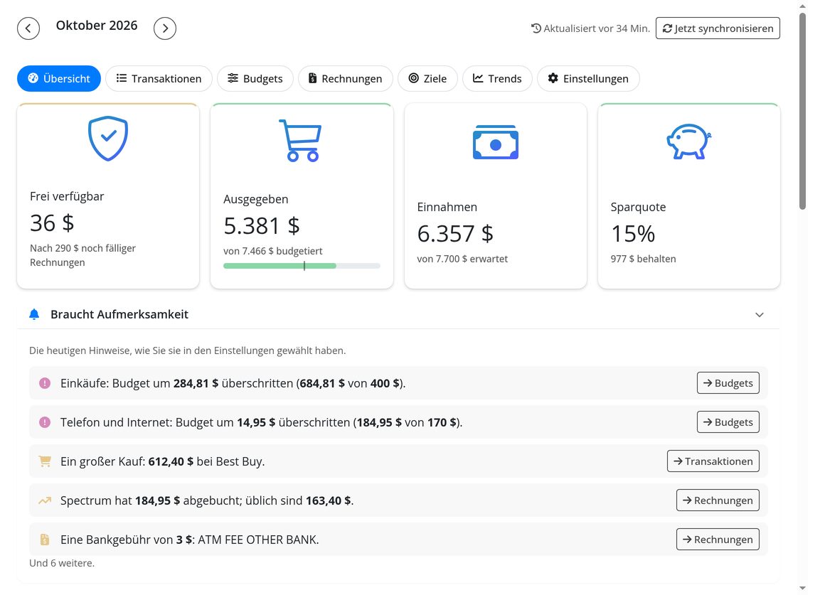Open the Ziele tab
The width and height of the screenshot is (825, 595).
[x=427, y=78]
